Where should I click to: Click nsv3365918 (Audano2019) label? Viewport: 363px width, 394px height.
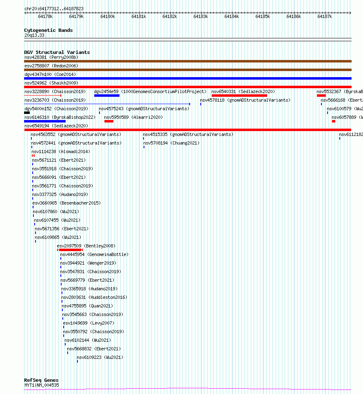pos(89,289)
